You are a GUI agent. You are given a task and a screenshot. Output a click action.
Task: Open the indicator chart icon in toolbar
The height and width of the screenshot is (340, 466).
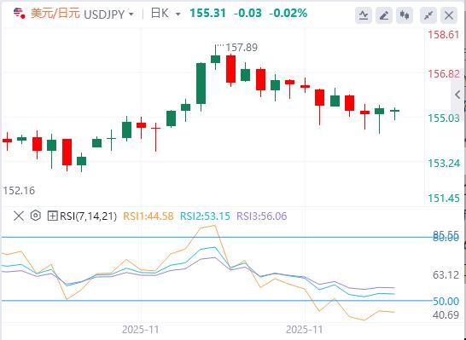point(364,14)
